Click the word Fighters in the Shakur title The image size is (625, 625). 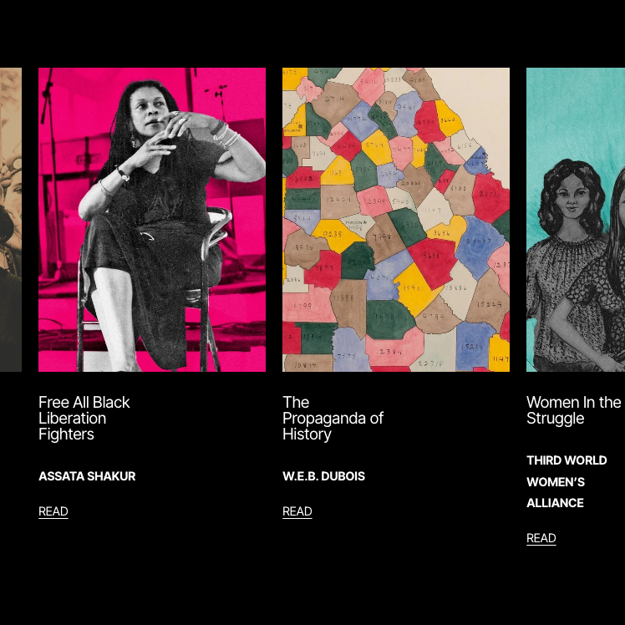pyautogui.click(x=66, y=434)
